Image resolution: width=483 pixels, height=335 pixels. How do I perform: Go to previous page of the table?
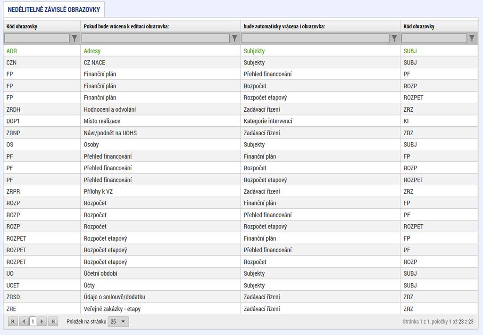click(24, 321)
